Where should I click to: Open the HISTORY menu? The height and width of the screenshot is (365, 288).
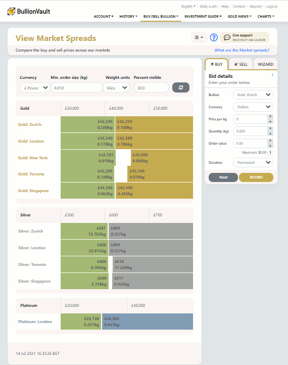click(x=128, y=16)
